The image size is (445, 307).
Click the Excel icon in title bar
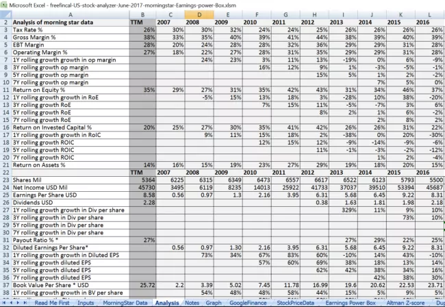click(5, 5)
